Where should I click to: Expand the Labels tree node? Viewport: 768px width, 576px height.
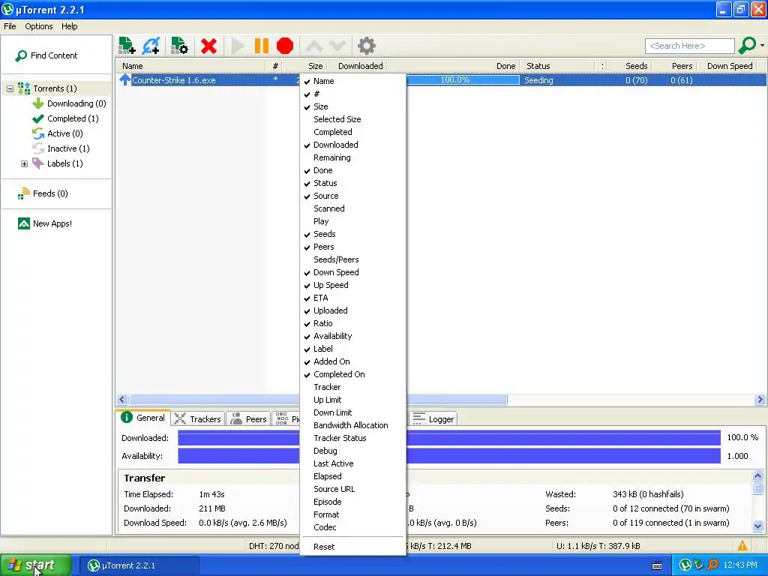pyautogui.click(x=24, y=163)
